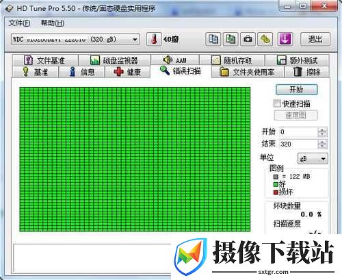Screen dimensions: 342x280
Task: Click the red 损坏 legend swatch
Action: 276,192
